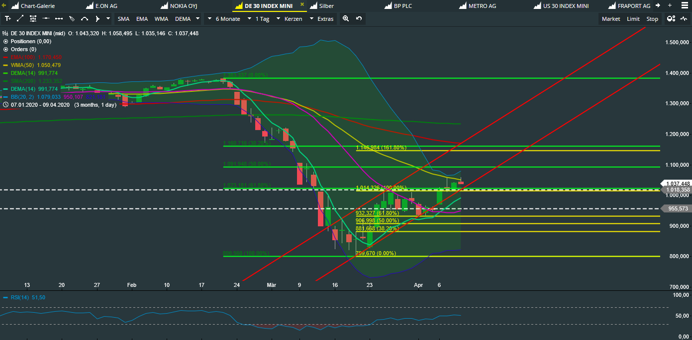Viewport: 692px width, 340px height.
Task: Add a WMA indicator
Action: [x=161, y=19]
